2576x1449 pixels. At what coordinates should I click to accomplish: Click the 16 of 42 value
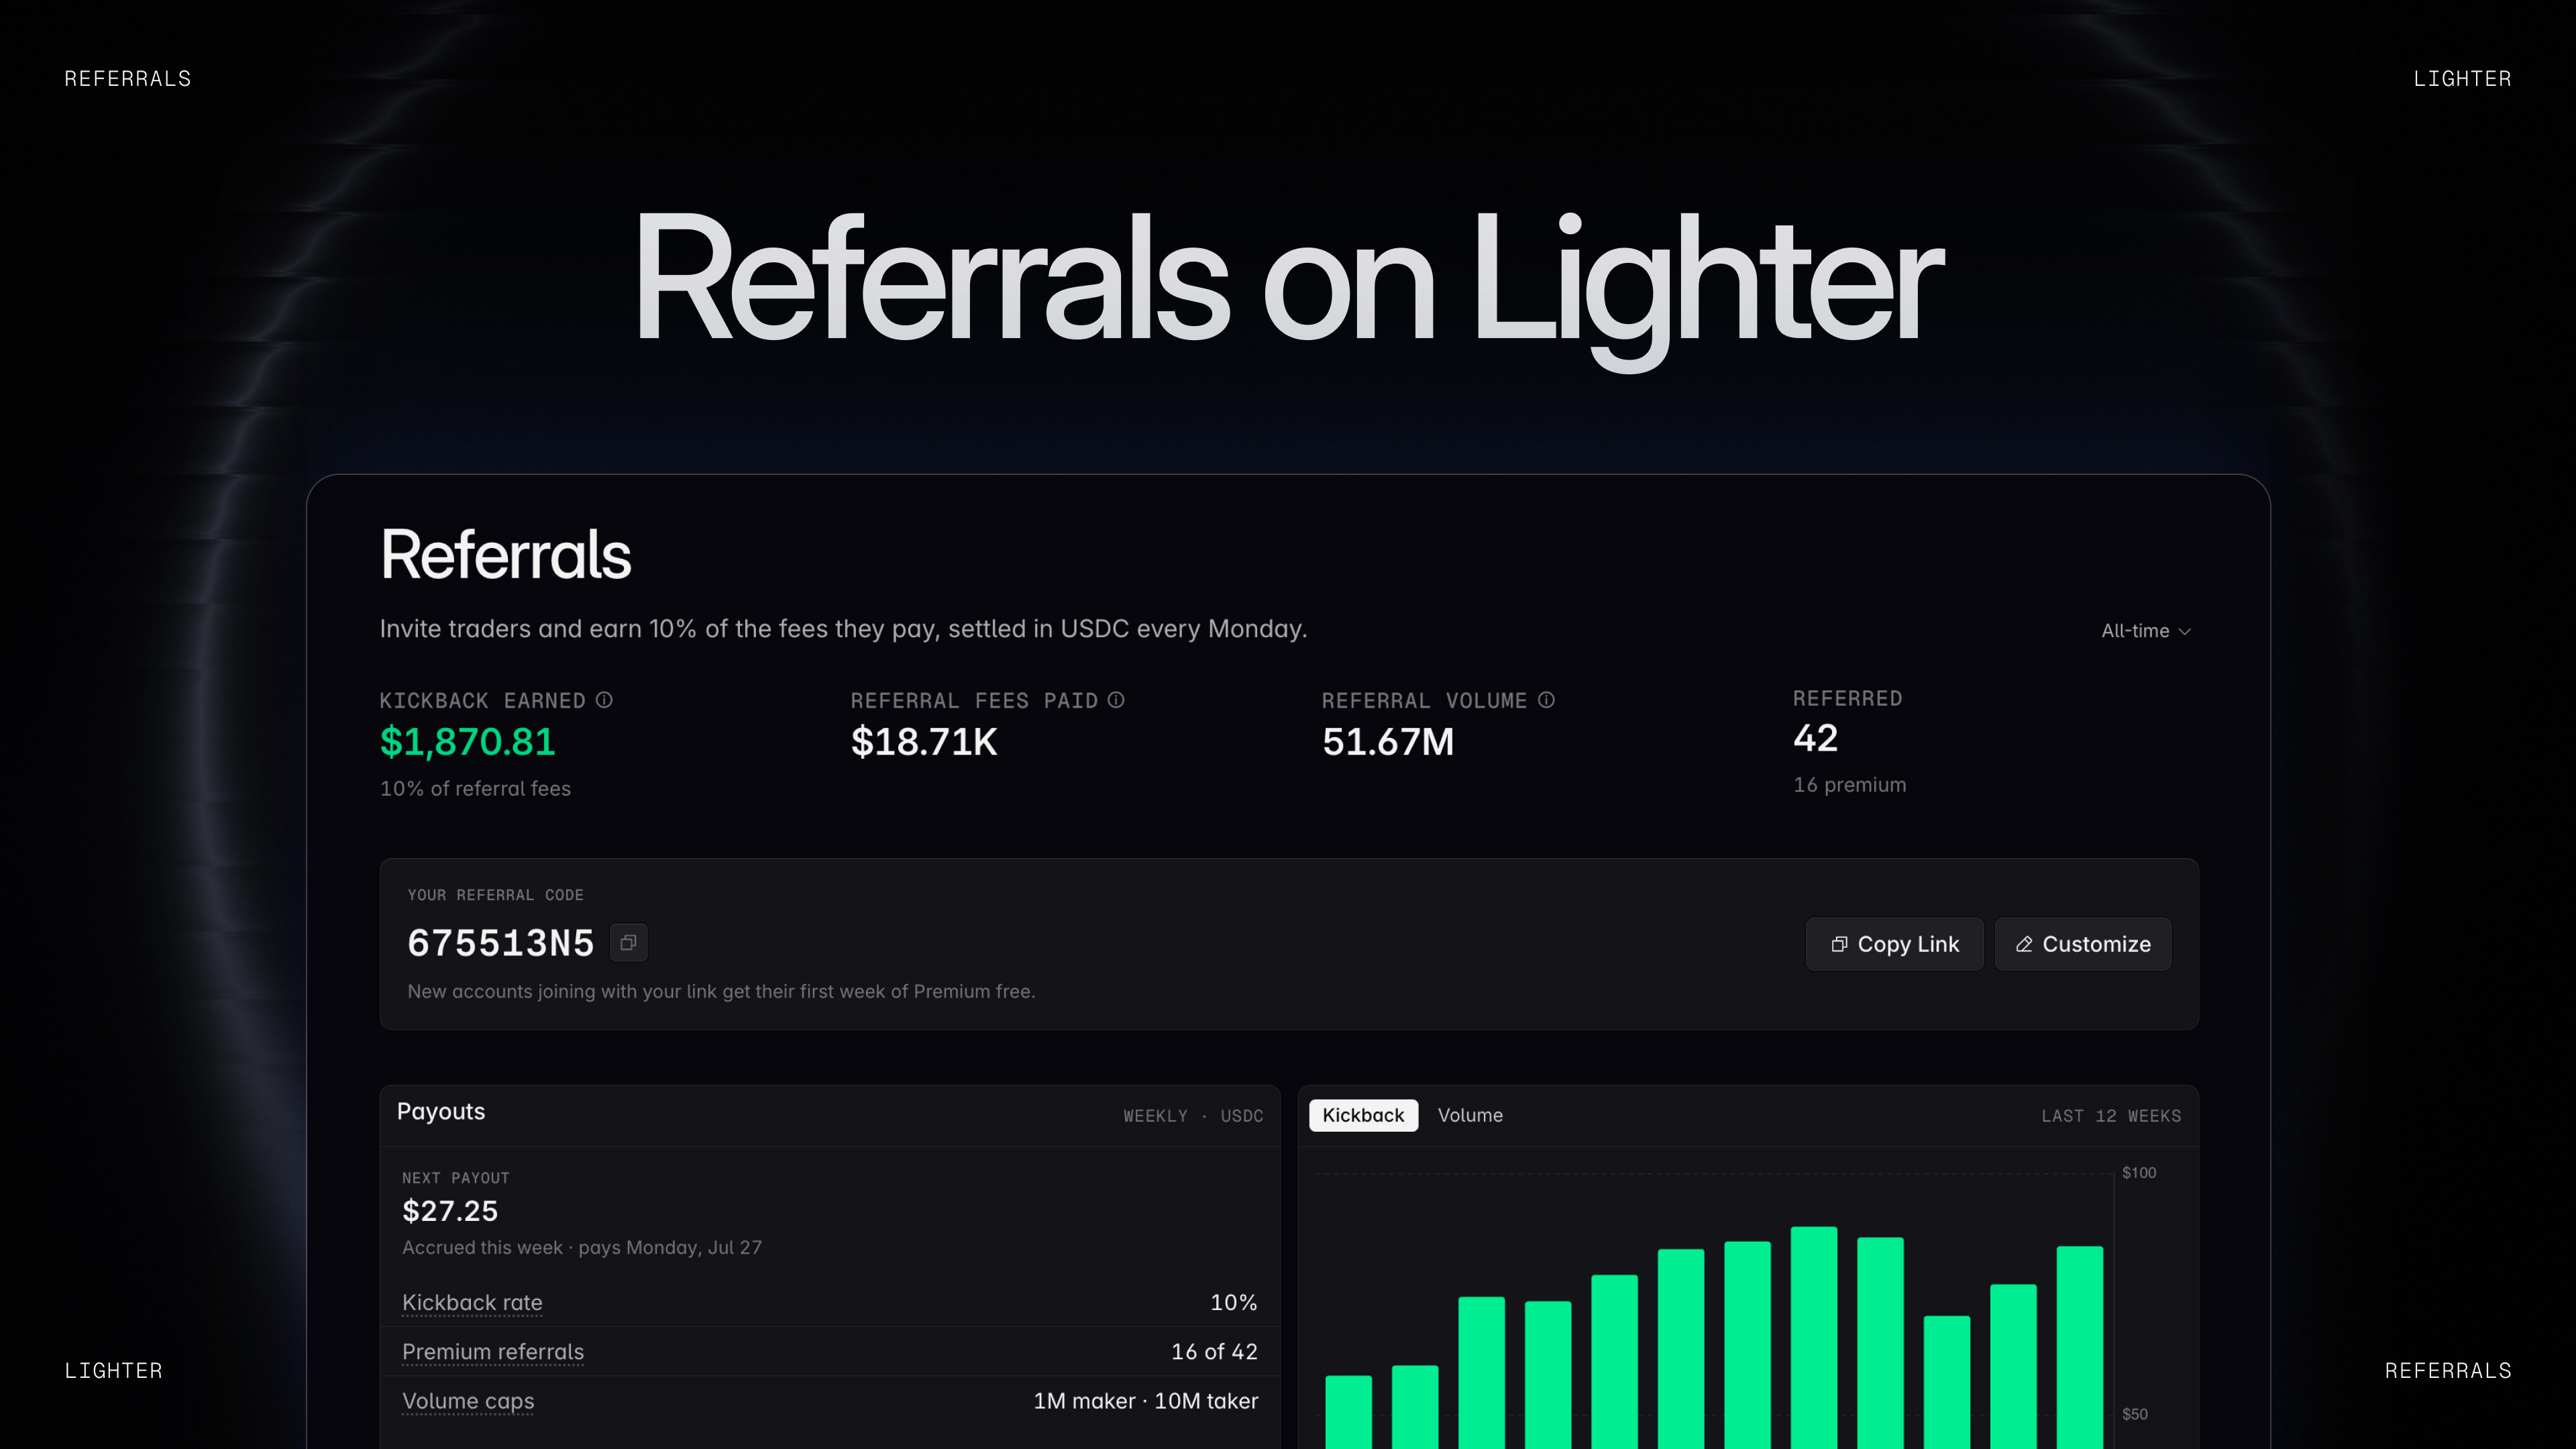click(x=1214, y=1352)
